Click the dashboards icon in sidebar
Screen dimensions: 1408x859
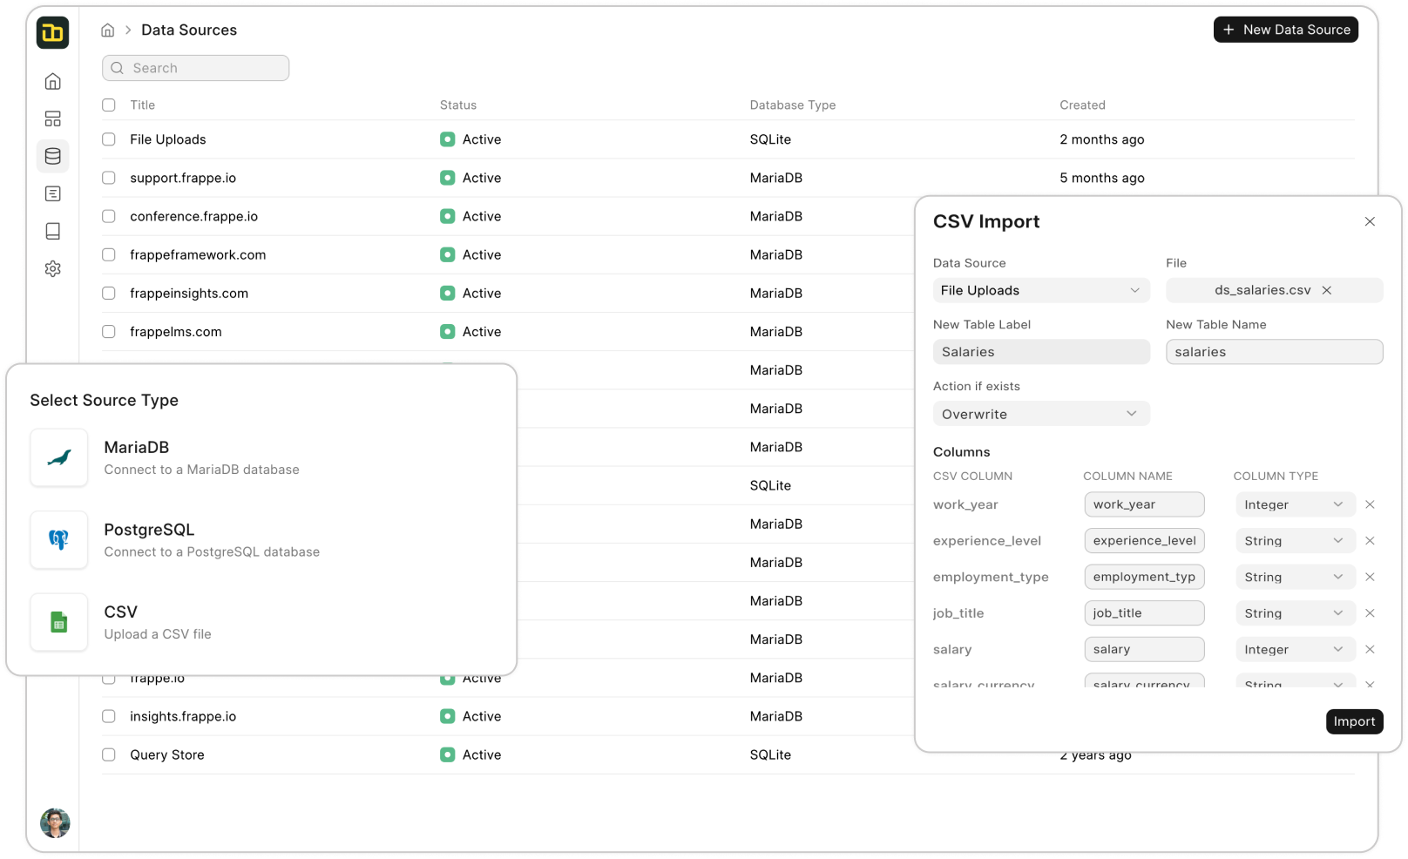(x=53, y=118)
